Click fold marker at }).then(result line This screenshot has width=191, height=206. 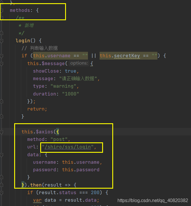tap(2, 185)
